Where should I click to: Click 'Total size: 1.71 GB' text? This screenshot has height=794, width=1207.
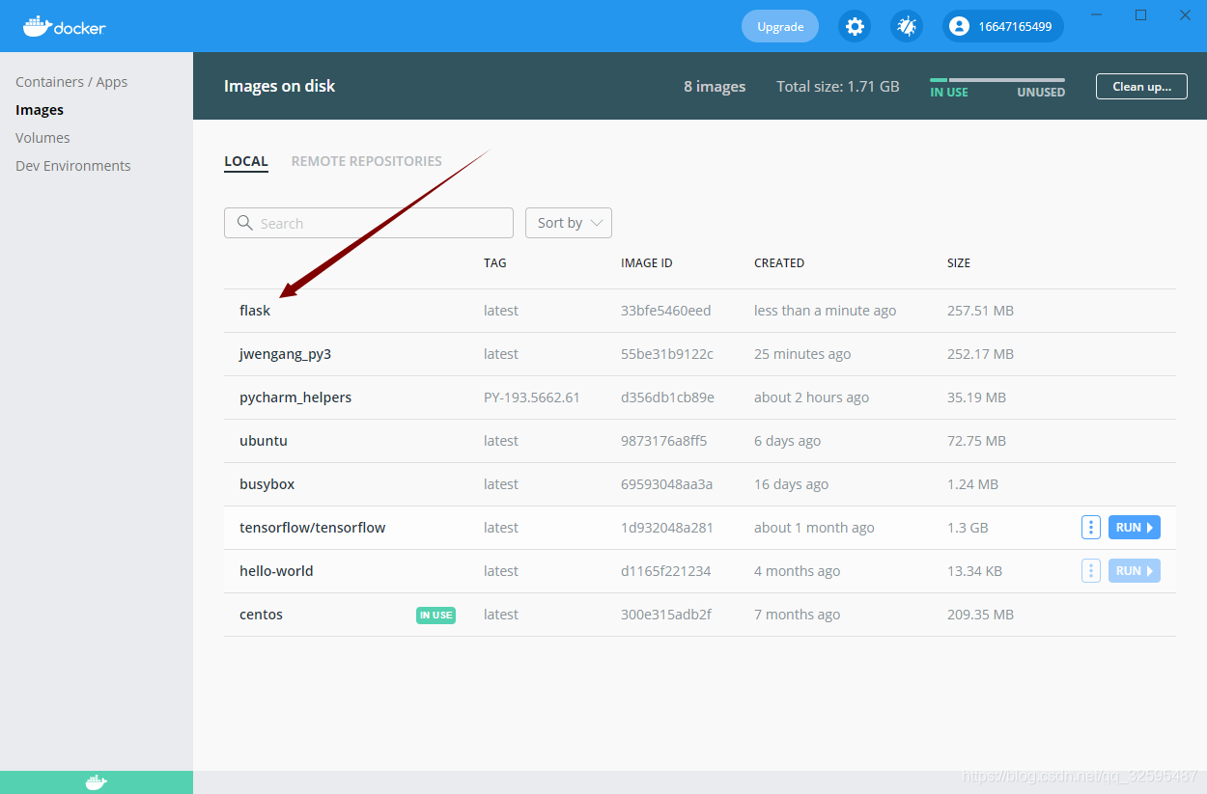click(x=838, y=86)
